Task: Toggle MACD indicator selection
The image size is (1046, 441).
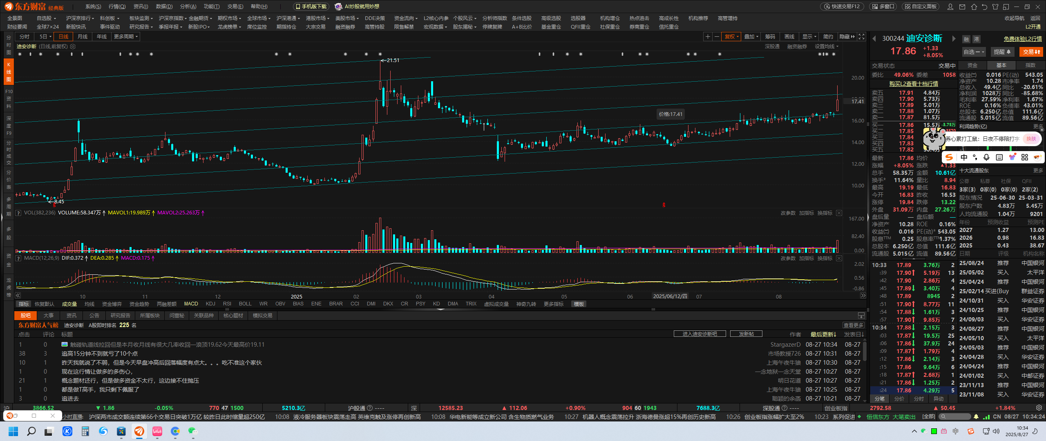Action: (x=191, y=304)
